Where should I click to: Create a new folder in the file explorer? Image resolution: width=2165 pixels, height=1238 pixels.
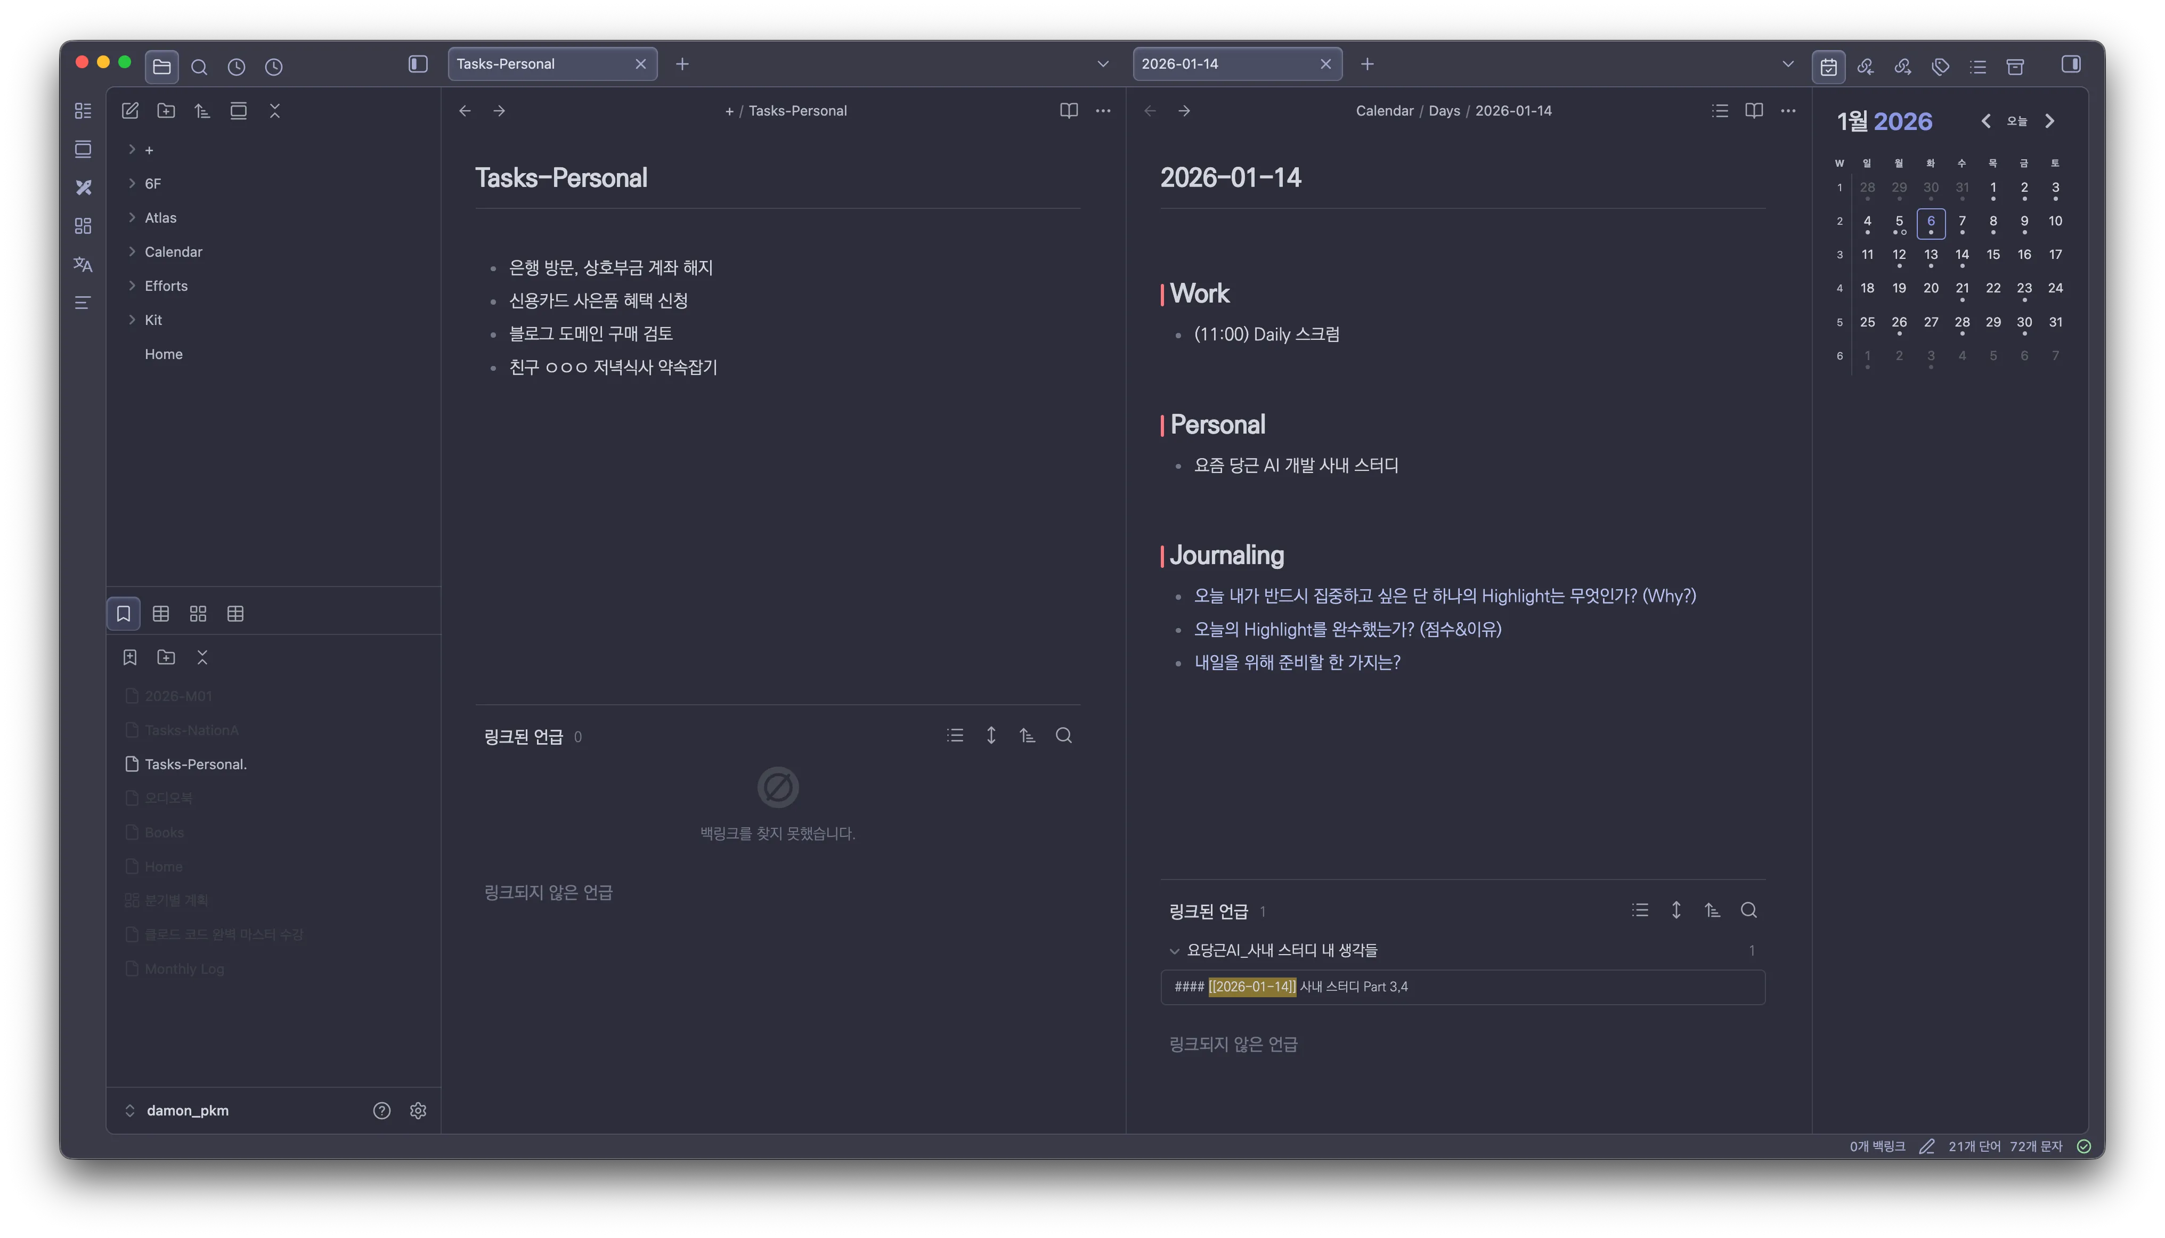coord(166,111)
